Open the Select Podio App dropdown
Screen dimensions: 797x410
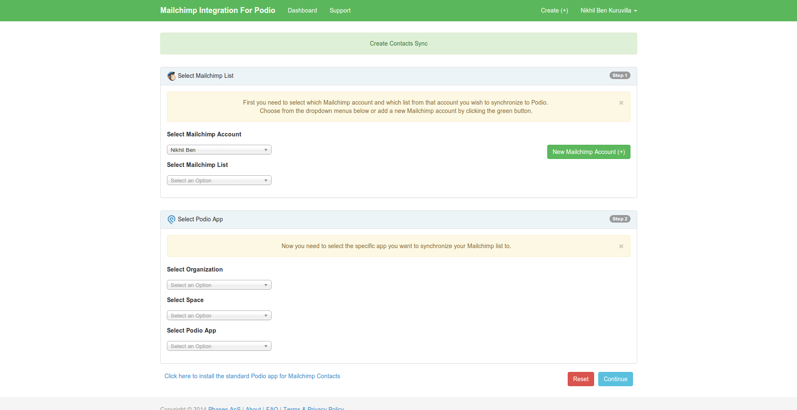[219, 346]
